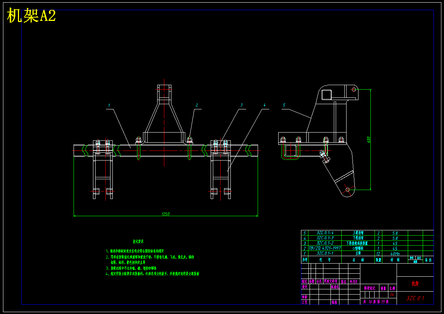Click the "代号" column header

pyautogui.click(x=325, y=259)
